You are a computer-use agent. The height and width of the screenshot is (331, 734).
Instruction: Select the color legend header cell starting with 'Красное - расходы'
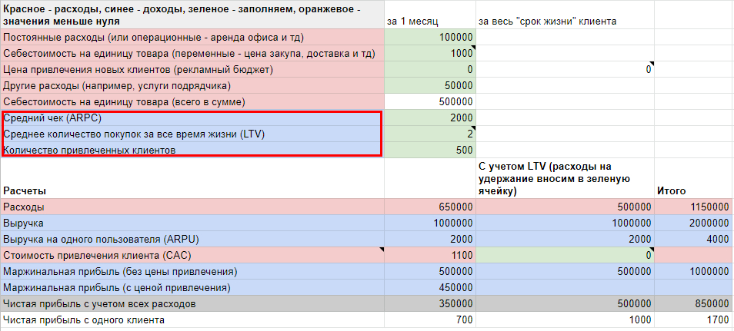(192, 15)
